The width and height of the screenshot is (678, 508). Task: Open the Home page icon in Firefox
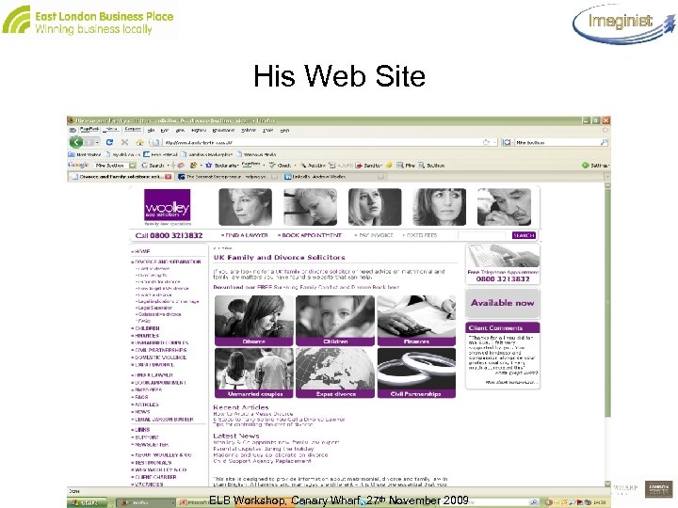pos(139,142)
